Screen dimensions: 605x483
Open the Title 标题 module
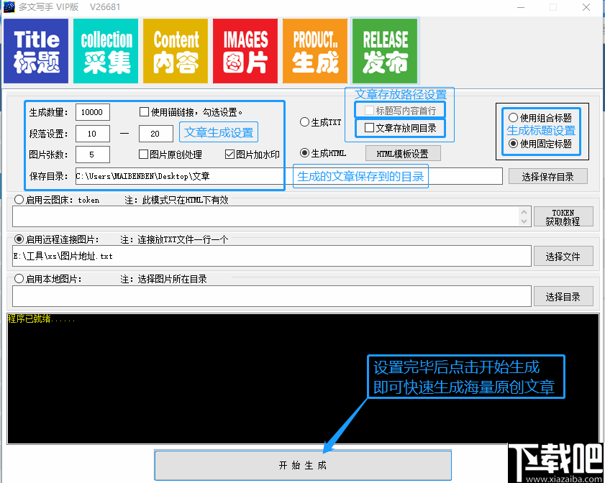pyautogui.click(x=36, y=50)
